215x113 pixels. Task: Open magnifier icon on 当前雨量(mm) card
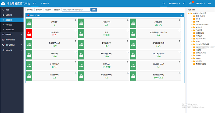tap(180, 62)
